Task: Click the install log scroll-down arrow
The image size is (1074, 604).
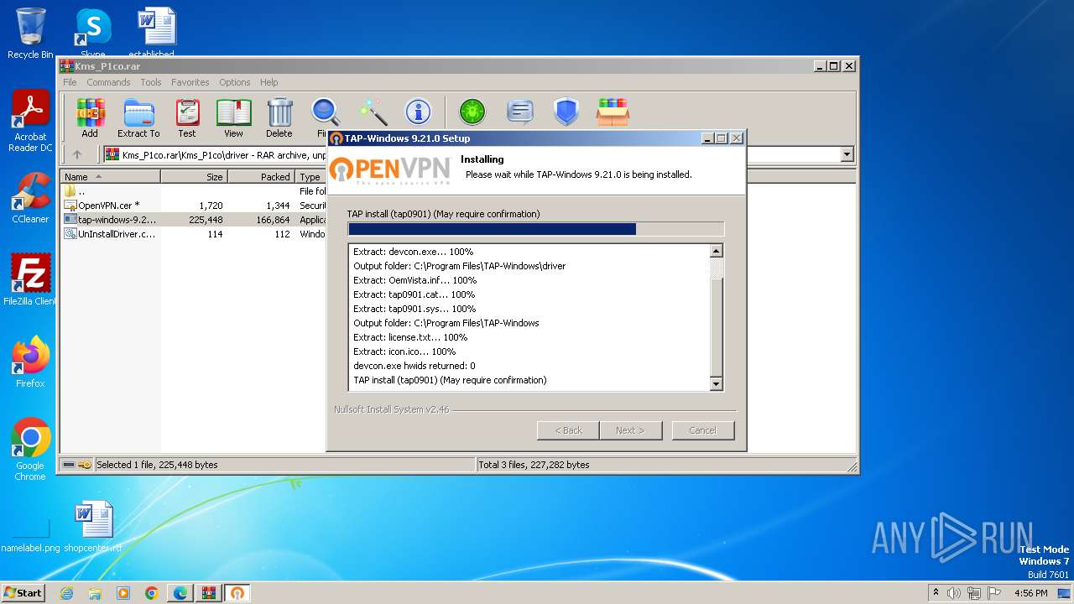Action: point(716,384)
